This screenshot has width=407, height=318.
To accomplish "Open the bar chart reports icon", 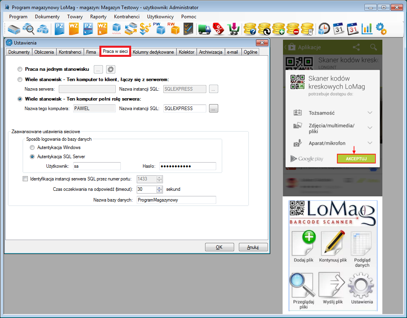I will pyautogui.click(x=367, y=29).
